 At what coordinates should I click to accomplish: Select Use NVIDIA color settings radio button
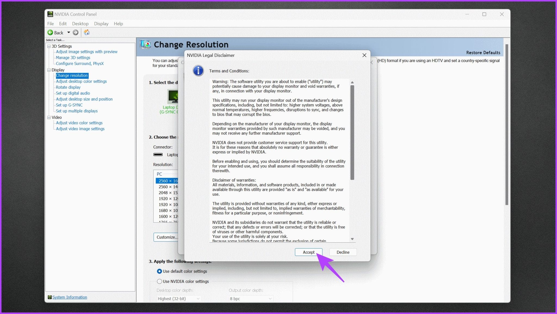coord(160,281)
